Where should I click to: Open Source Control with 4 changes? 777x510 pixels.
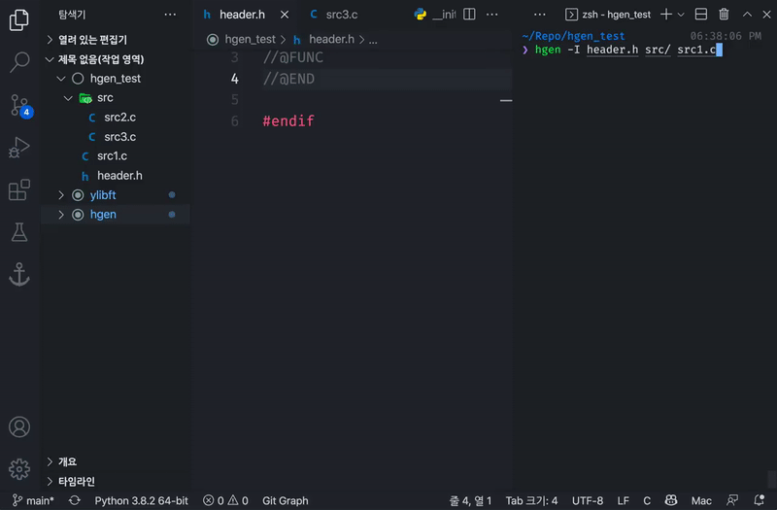tap(19, 105)
